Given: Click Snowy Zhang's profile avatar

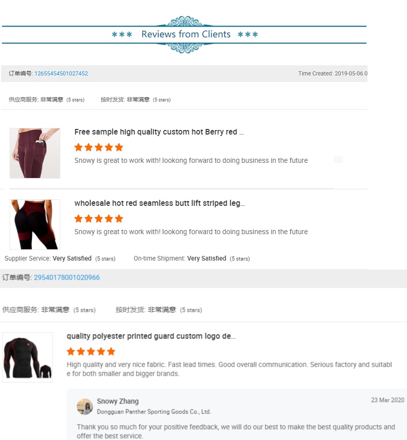Looking at the screenshot, I should point(85,407).
